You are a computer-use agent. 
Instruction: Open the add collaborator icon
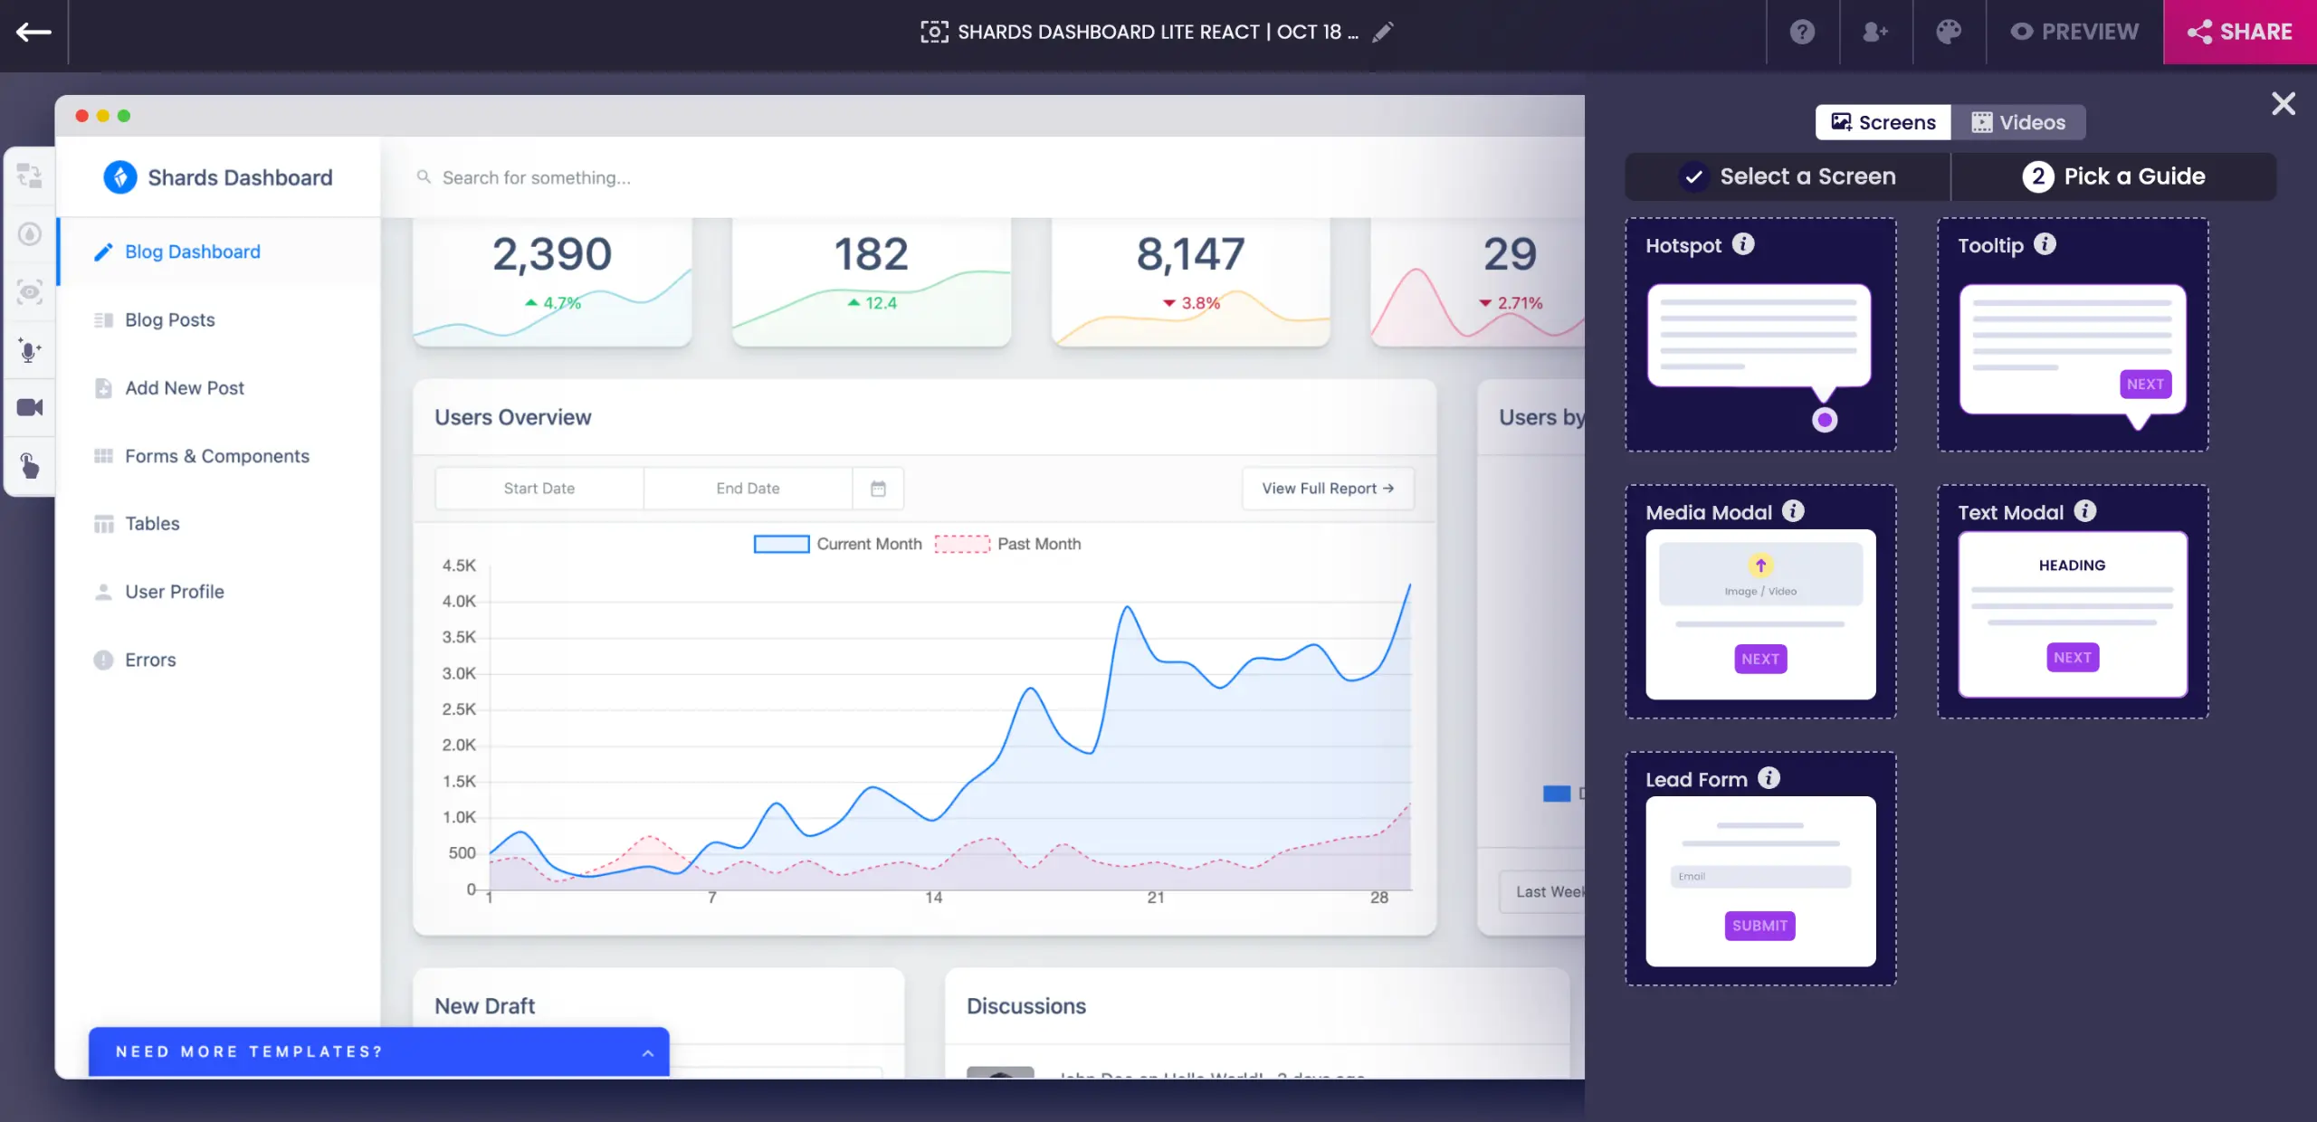point(1875,33)
